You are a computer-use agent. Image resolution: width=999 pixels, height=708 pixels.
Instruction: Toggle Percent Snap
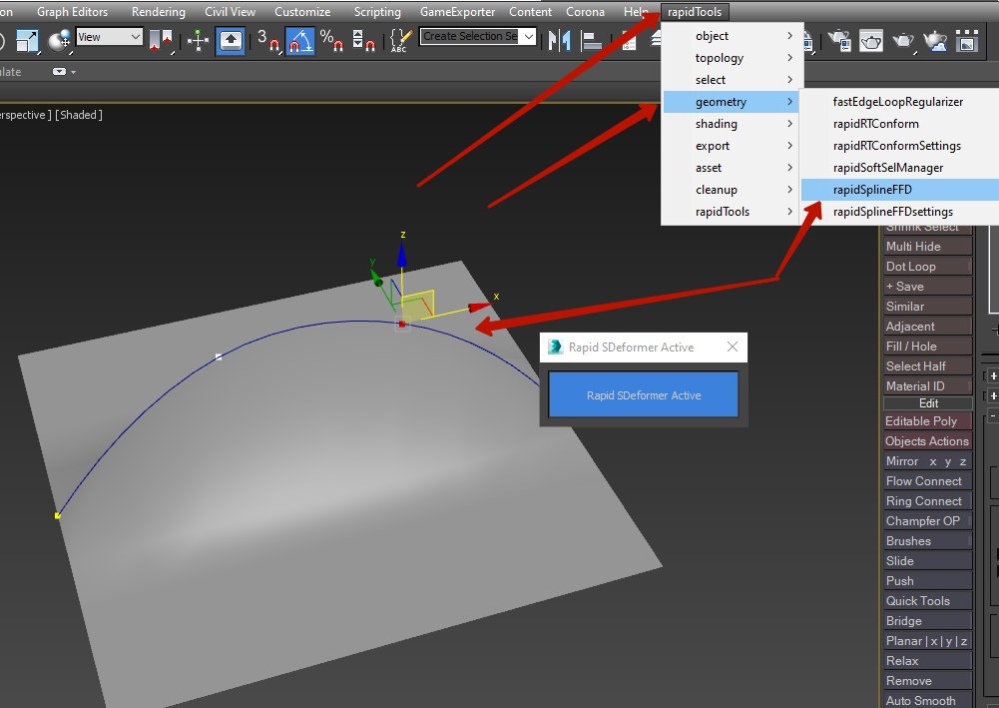tap(331, 41)
